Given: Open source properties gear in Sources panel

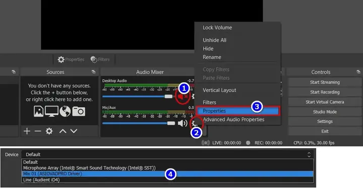Looking at the screenshot, I should pos(49,131).
